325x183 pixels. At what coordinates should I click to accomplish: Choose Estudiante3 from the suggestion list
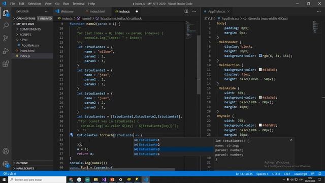[173, 149]
